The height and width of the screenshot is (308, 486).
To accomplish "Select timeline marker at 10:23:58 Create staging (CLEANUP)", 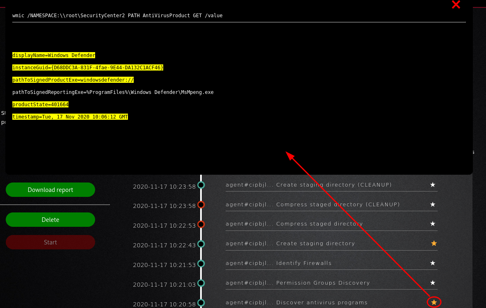I will 201,185.
